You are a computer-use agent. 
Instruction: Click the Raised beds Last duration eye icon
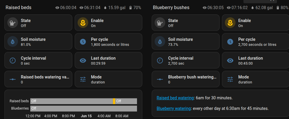(83, 61)
